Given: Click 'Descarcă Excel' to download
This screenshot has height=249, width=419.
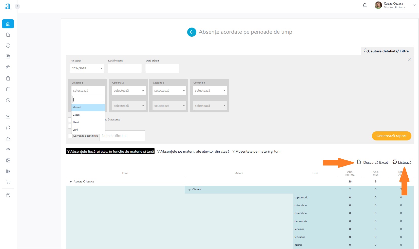Looking at the screenshot, I should click(372, 162).
